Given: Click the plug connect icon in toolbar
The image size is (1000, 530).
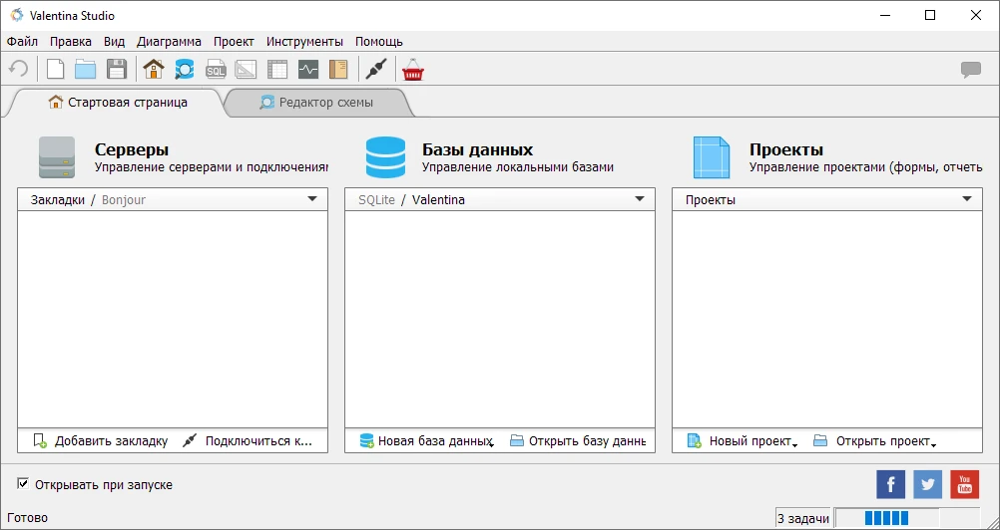Looking at the screenshot, I should pos(375,70).
